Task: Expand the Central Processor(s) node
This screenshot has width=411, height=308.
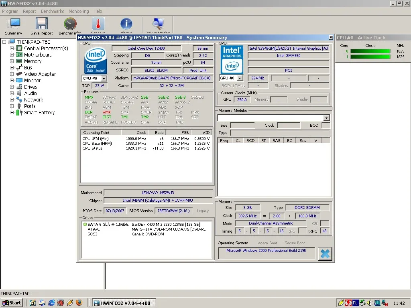Action: [12, 48]
